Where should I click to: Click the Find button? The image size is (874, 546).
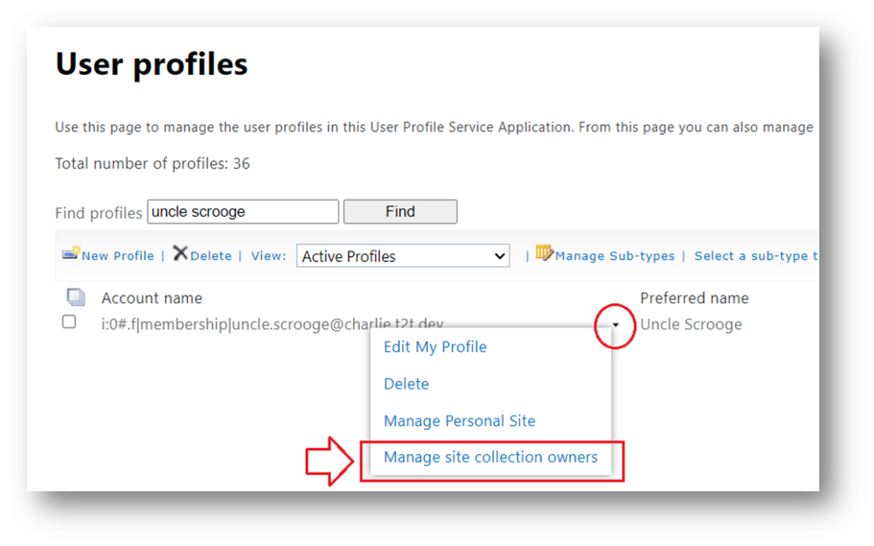click(x=400, y=211)
